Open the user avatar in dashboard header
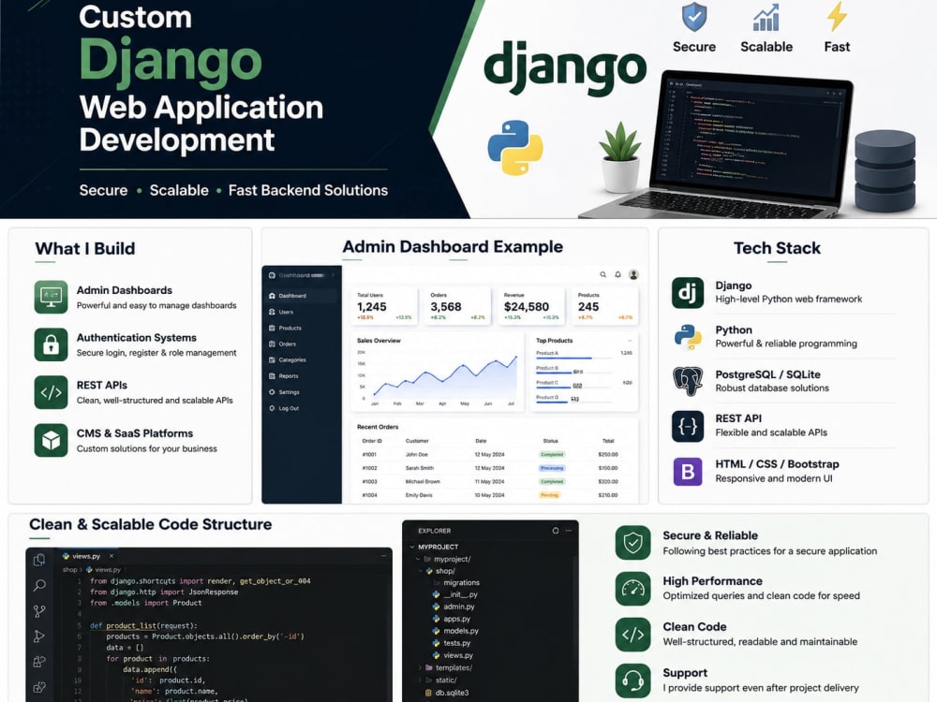The width and height of the screenshot is (937, 702). click(633, 274)
